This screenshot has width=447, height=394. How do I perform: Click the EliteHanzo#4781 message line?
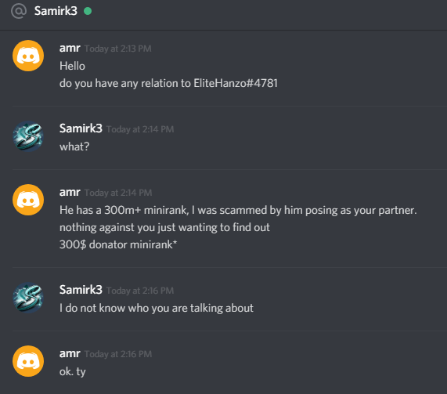click(x=168, y=83)
